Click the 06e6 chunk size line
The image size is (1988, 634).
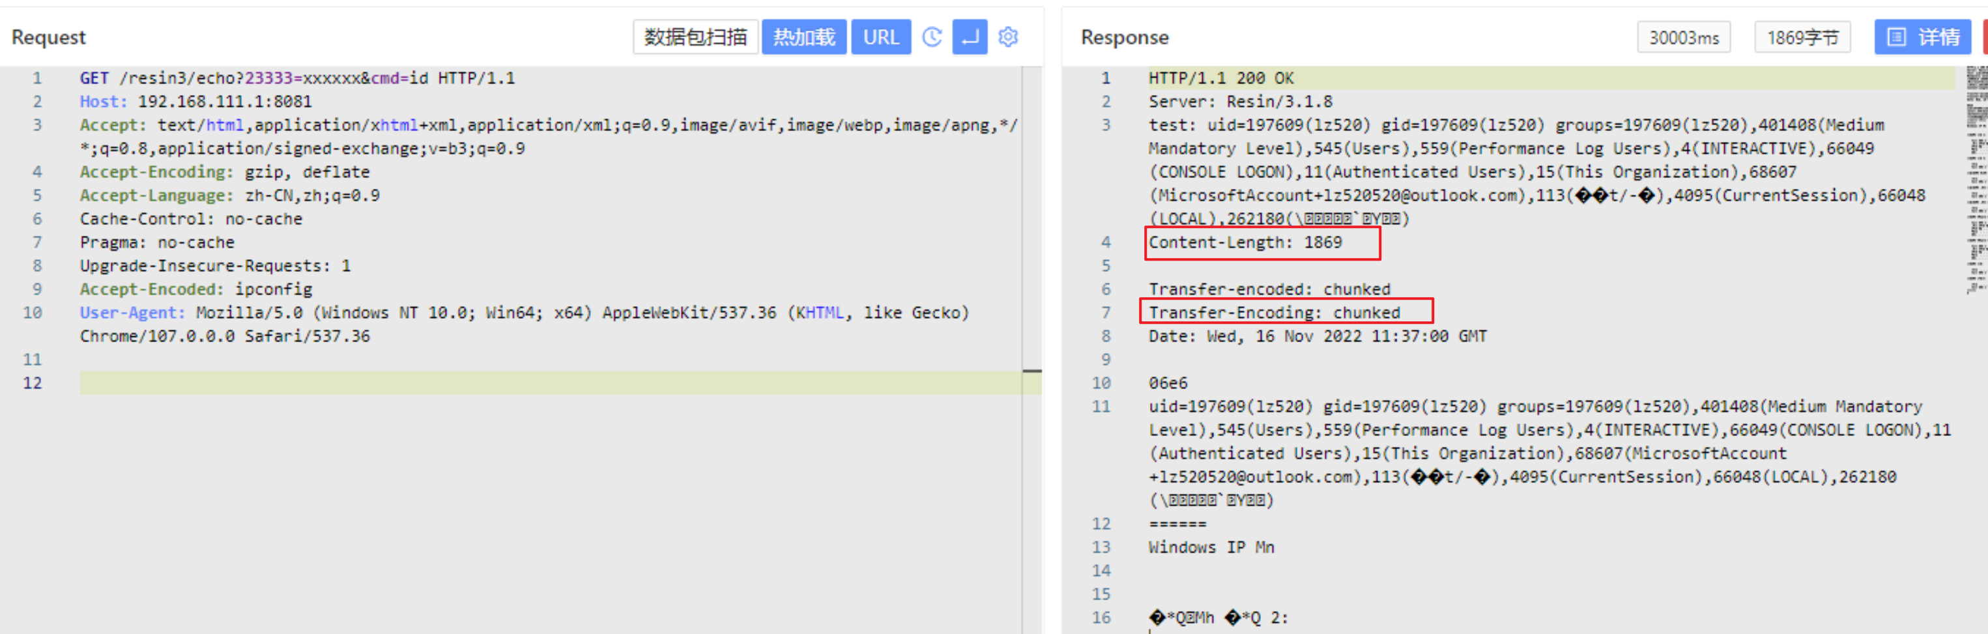click(1168, 382)
